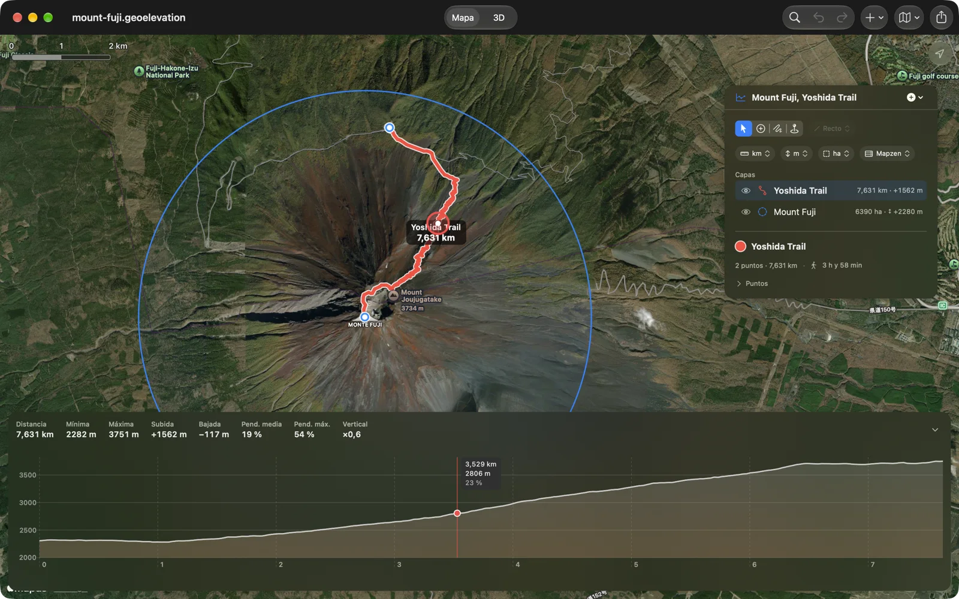The image size is (959, 599).
Task: Click the undo arrow in the toolbar
Action: pyautogui.click(x=818, y=17)
